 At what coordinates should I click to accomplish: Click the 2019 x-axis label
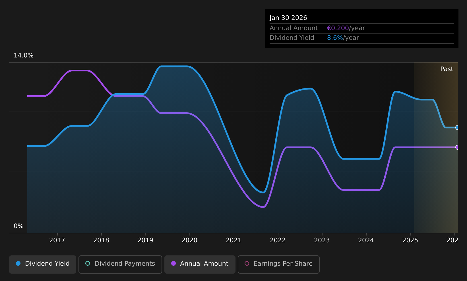[145, 240]
